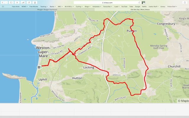Image resolution: width=189 pixels, height=118 pixels.
Task: Click the green extension icon beside address bar
Action: 143,3
